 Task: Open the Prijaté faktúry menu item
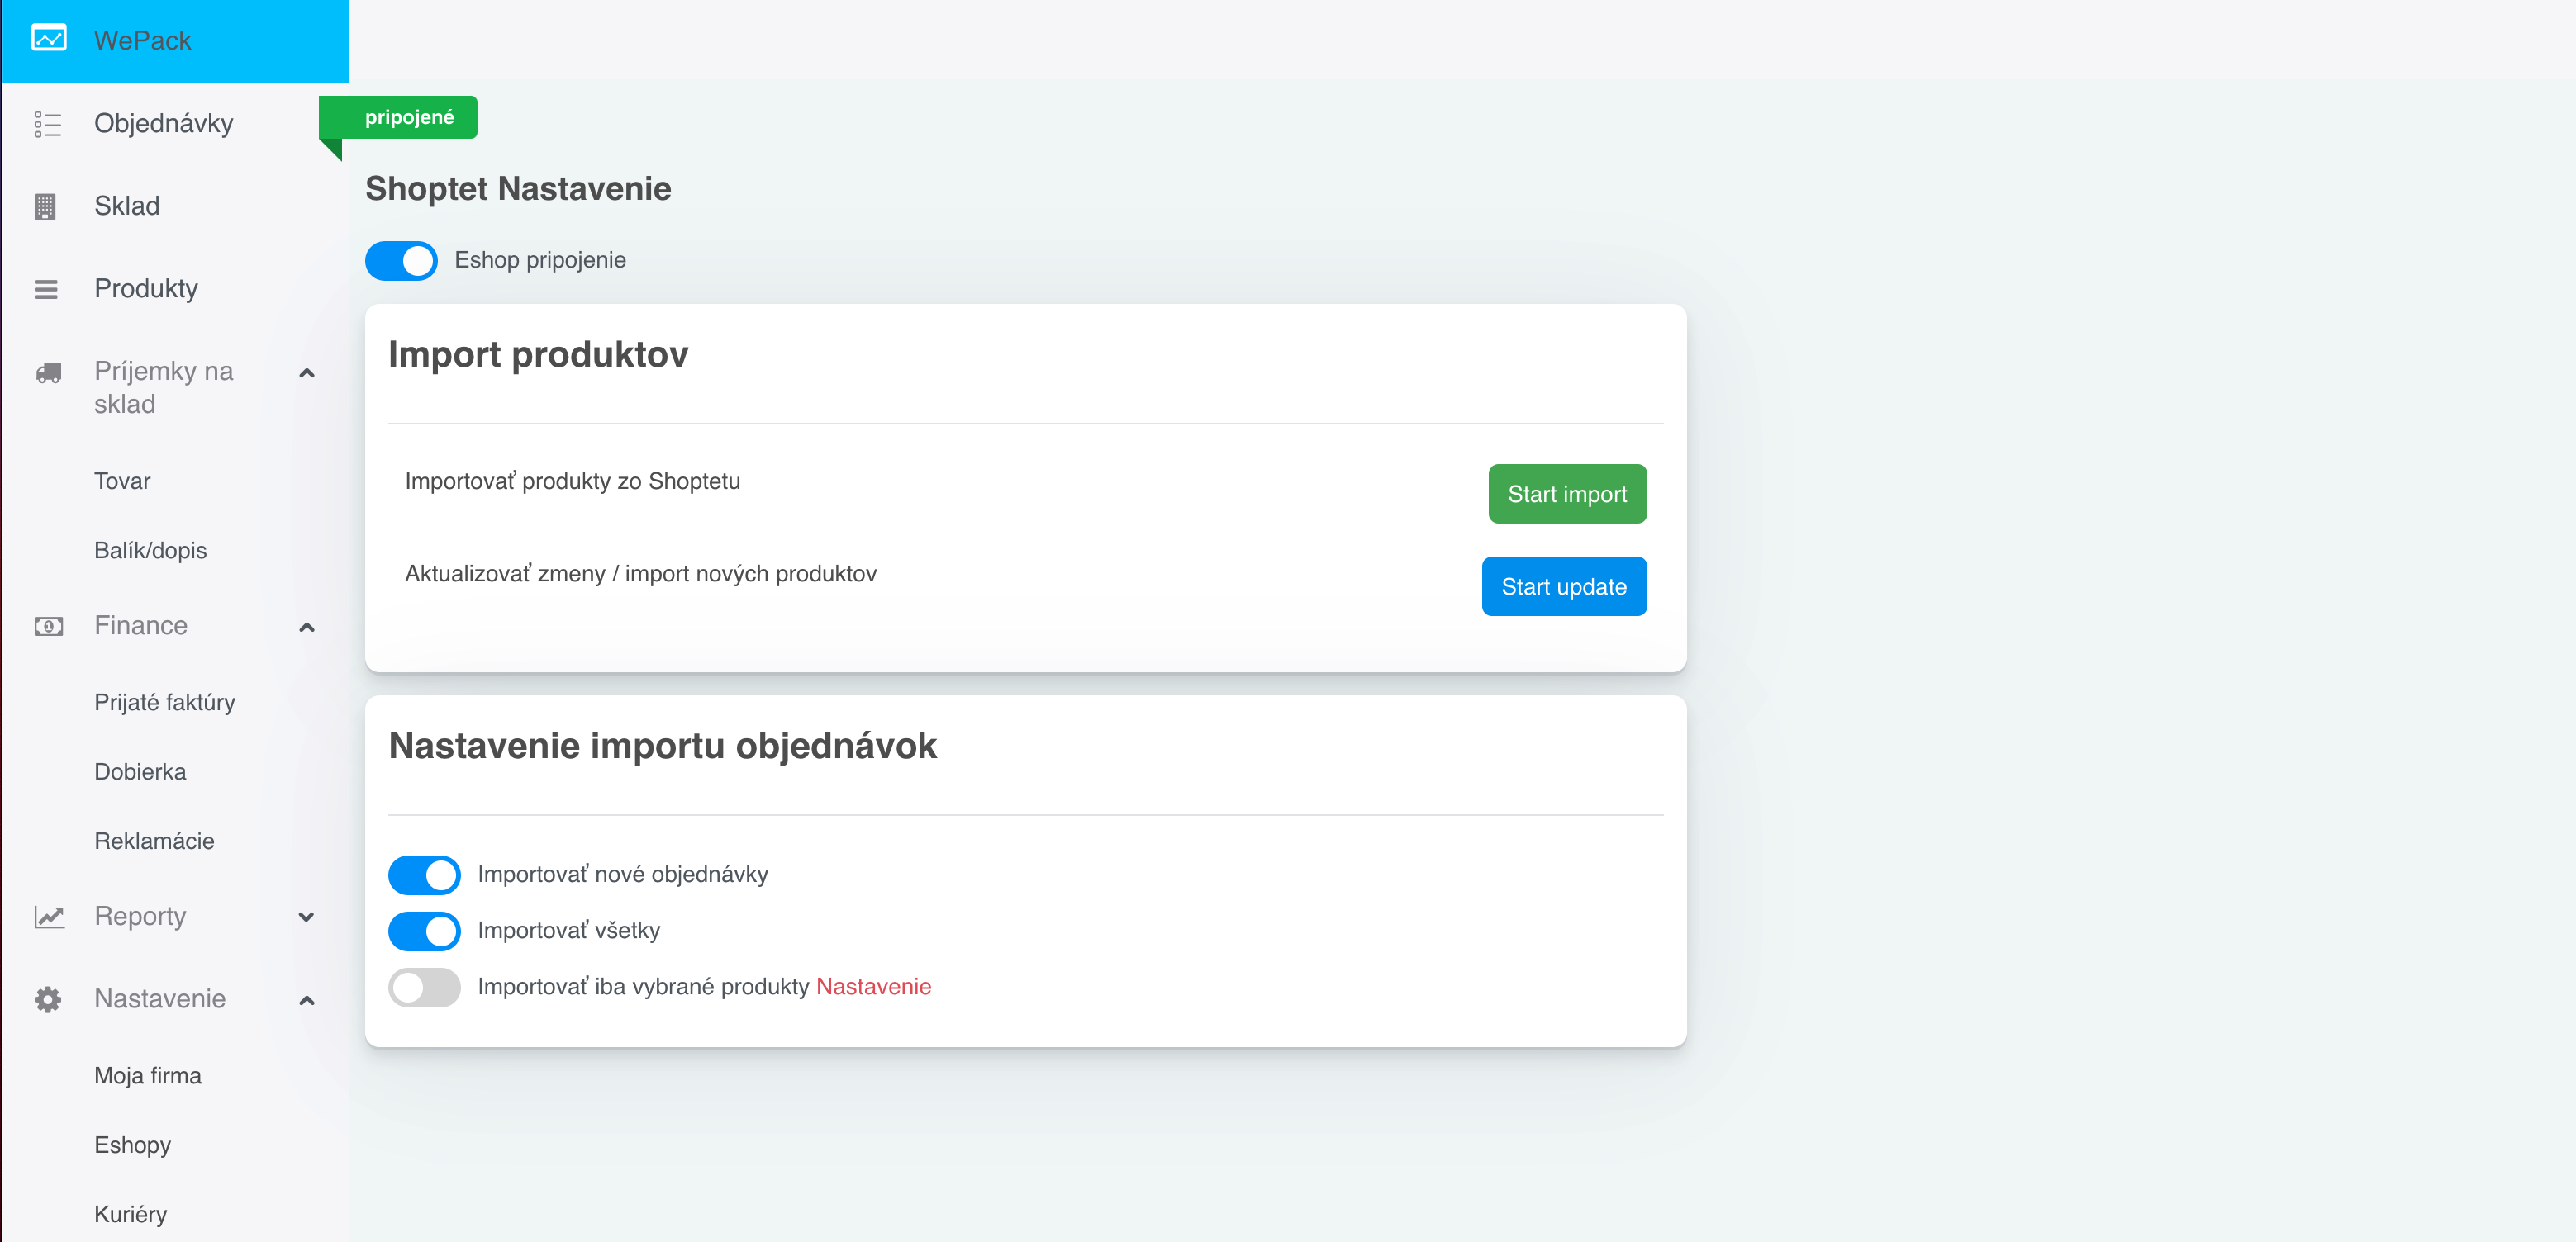point(165,703)
